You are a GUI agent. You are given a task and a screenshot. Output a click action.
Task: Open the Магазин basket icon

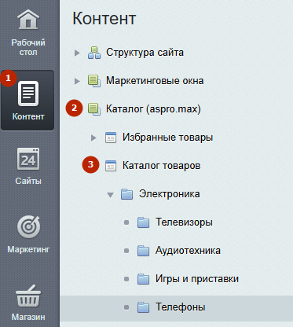coord(28,296)
